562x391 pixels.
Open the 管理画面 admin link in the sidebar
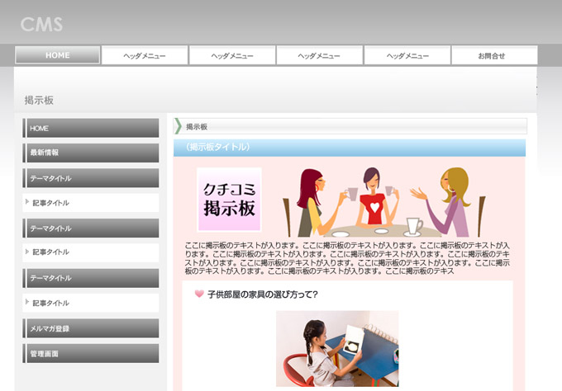pyautogui.click(x=91, y=353)
